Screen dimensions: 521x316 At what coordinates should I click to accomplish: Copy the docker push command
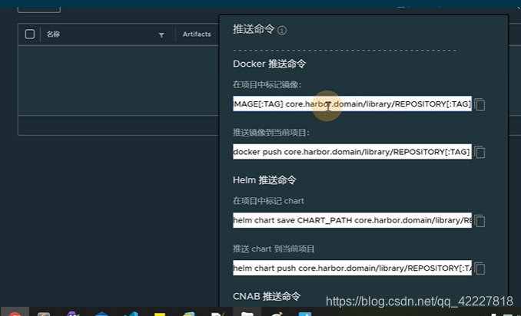tap(480, 152)
